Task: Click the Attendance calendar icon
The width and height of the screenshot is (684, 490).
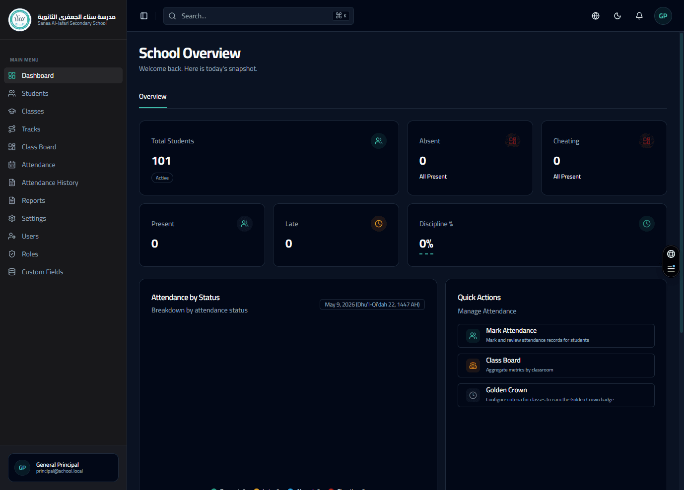Action: [12, 165]
